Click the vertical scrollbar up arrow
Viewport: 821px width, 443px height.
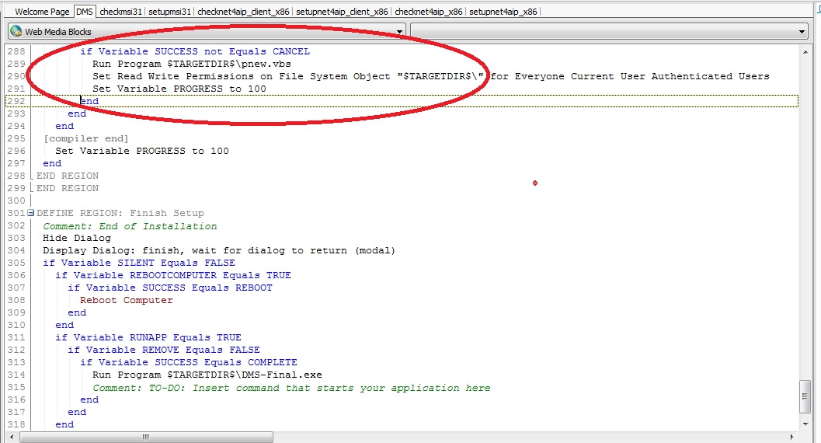pyautogui.click(x=805, y=52)
